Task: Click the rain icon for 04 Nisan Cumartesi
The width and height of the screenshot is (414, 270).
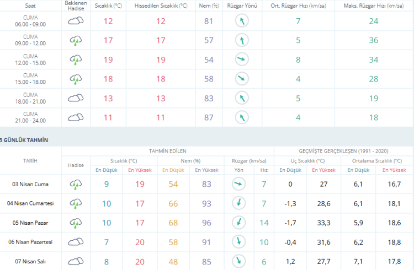Action: coord(75,203)
